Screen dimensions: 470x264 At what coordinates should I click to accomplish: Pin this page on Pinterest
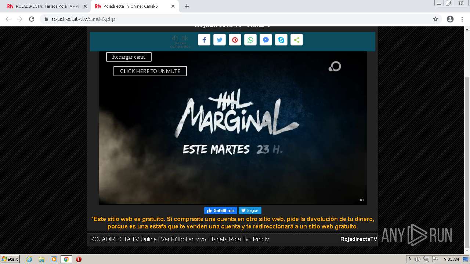pyautogui.click(x=235, y=40)
